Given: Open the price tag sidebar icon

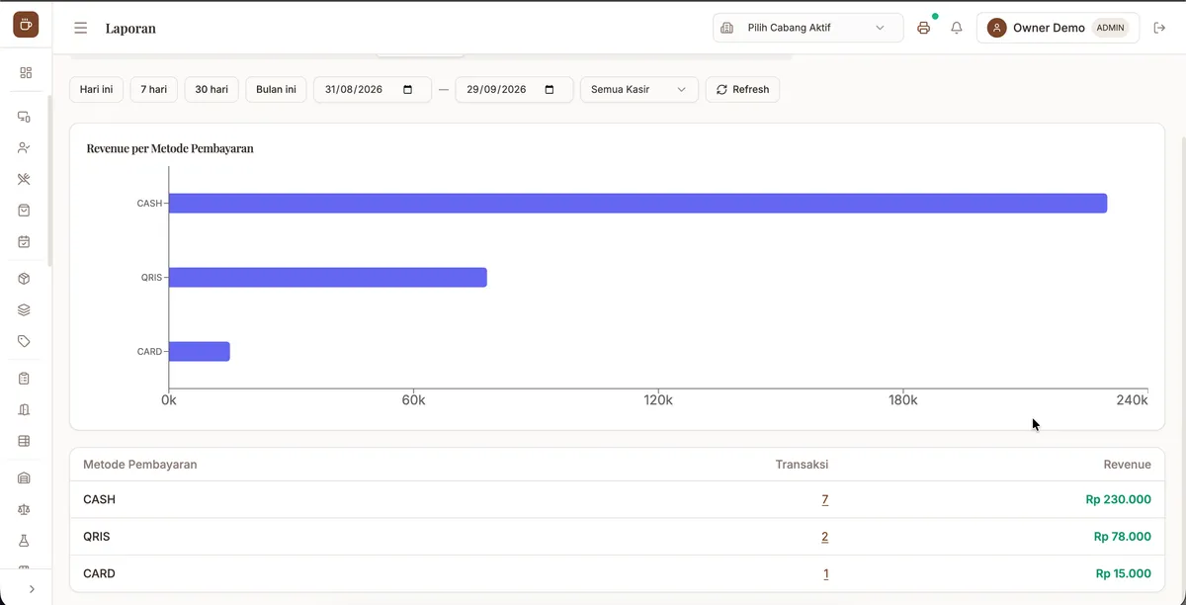Looking at the screenshot, I should [x=25, y=341].
